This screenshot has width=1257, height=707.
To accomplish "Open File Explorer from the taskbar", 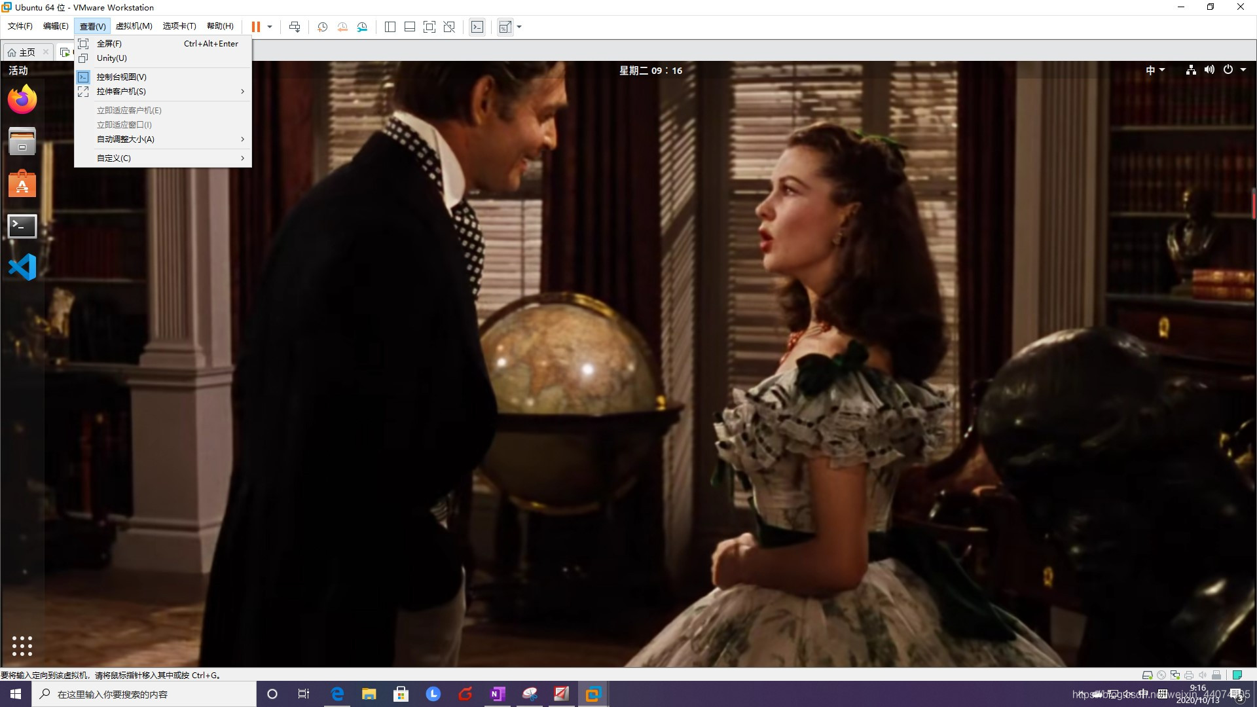I will (x=369, y=694).
